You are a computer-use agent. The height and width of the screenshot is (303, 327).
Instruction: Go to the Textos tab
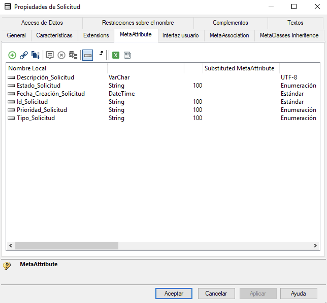click(295, 23)
